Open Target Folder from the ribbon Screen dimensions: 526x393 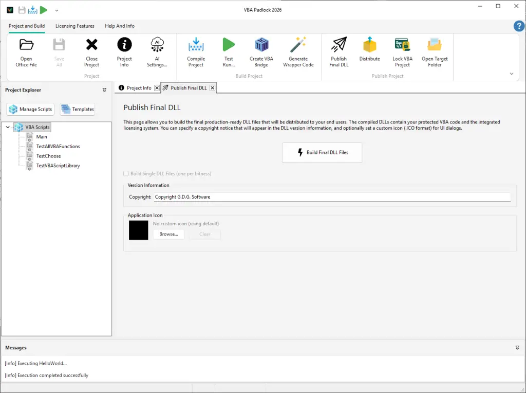[x=435, y=51]
